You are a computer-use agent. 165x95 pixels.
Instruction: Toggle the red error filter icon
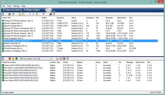[10, 59]
